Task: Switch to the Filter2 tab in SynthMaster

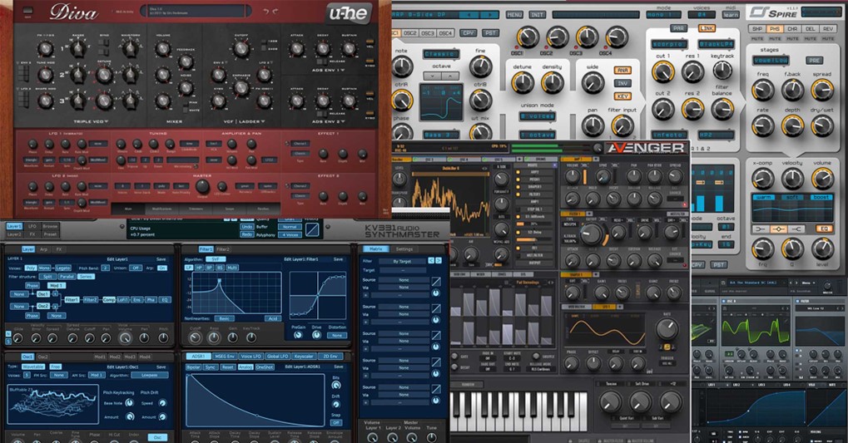Action: tap(224, 249)
